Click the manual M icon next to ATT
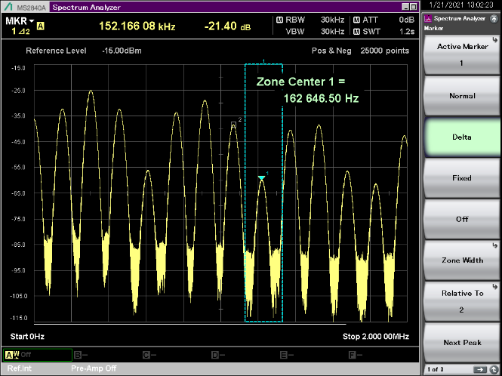This screenshot has width=502, height=376. click(x=356, y=20)
